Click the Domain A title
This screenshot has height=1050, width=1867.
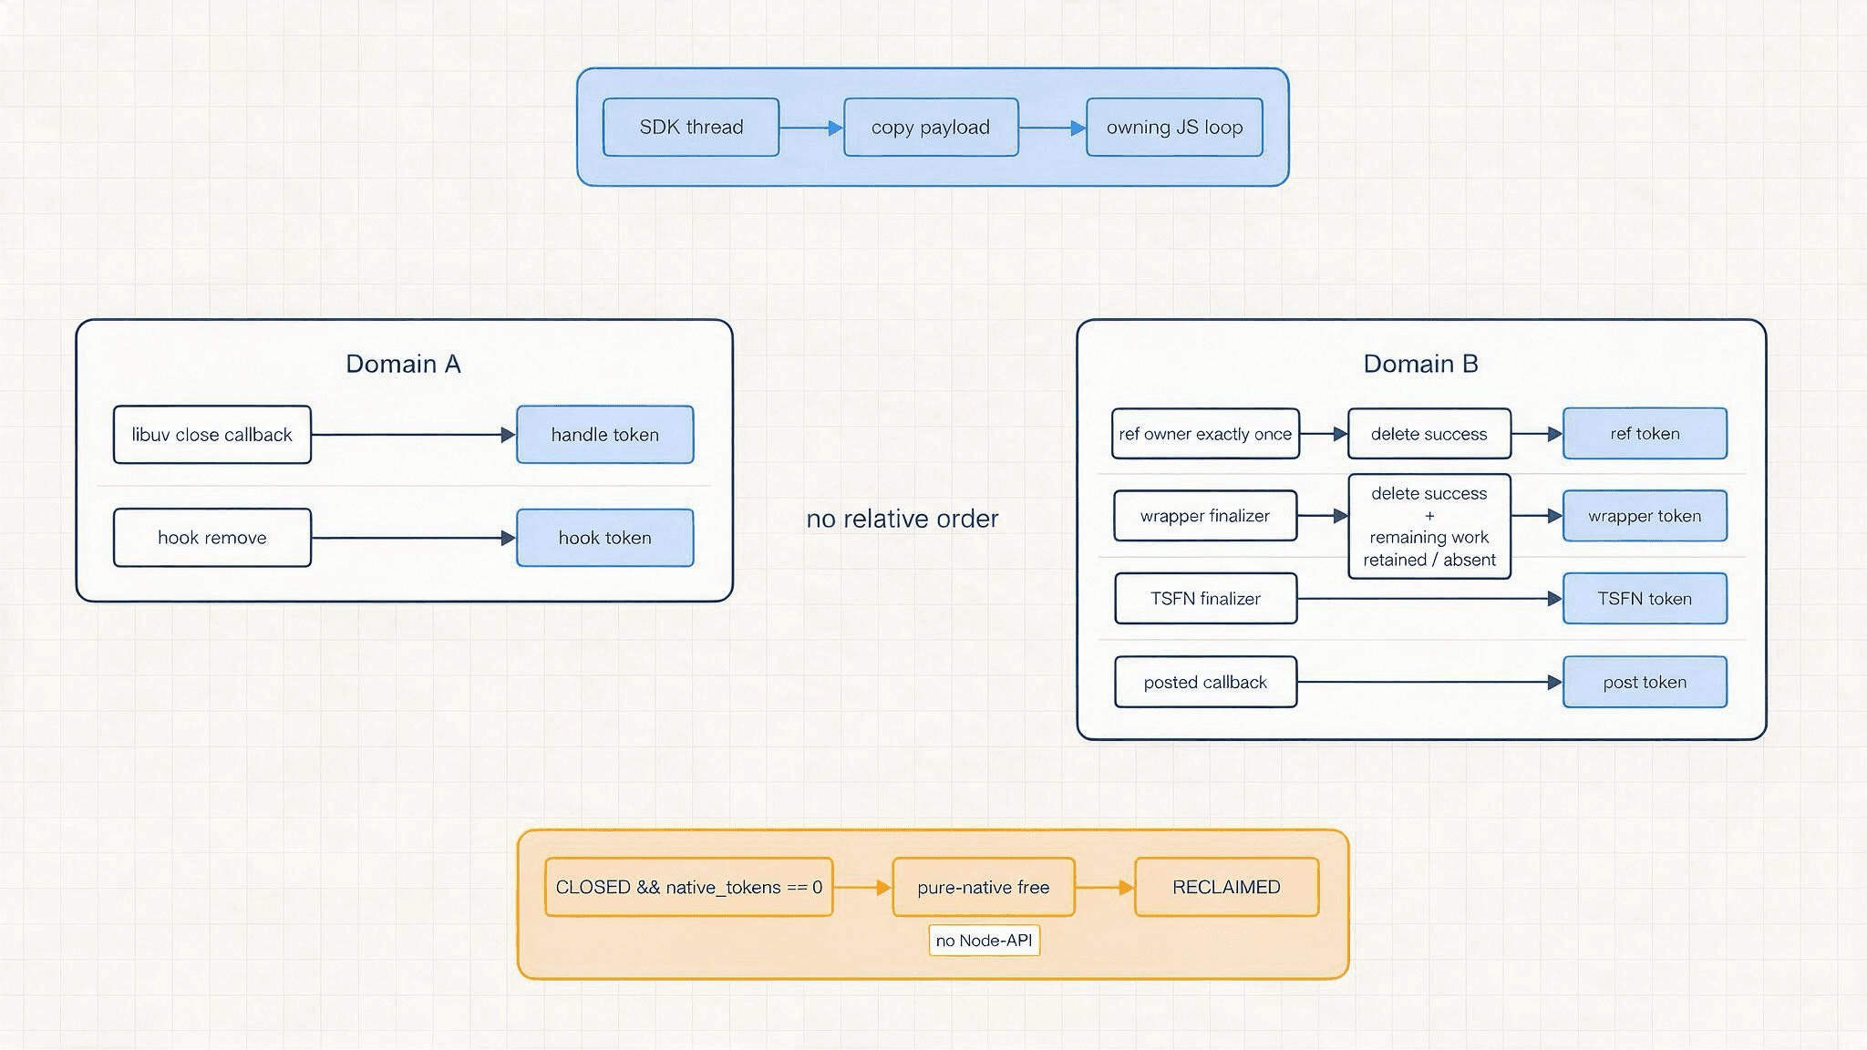(x=403, y=364)
